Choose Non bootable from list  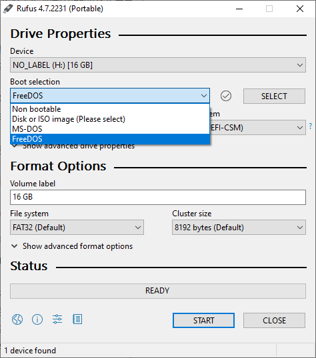coord(110,109)
